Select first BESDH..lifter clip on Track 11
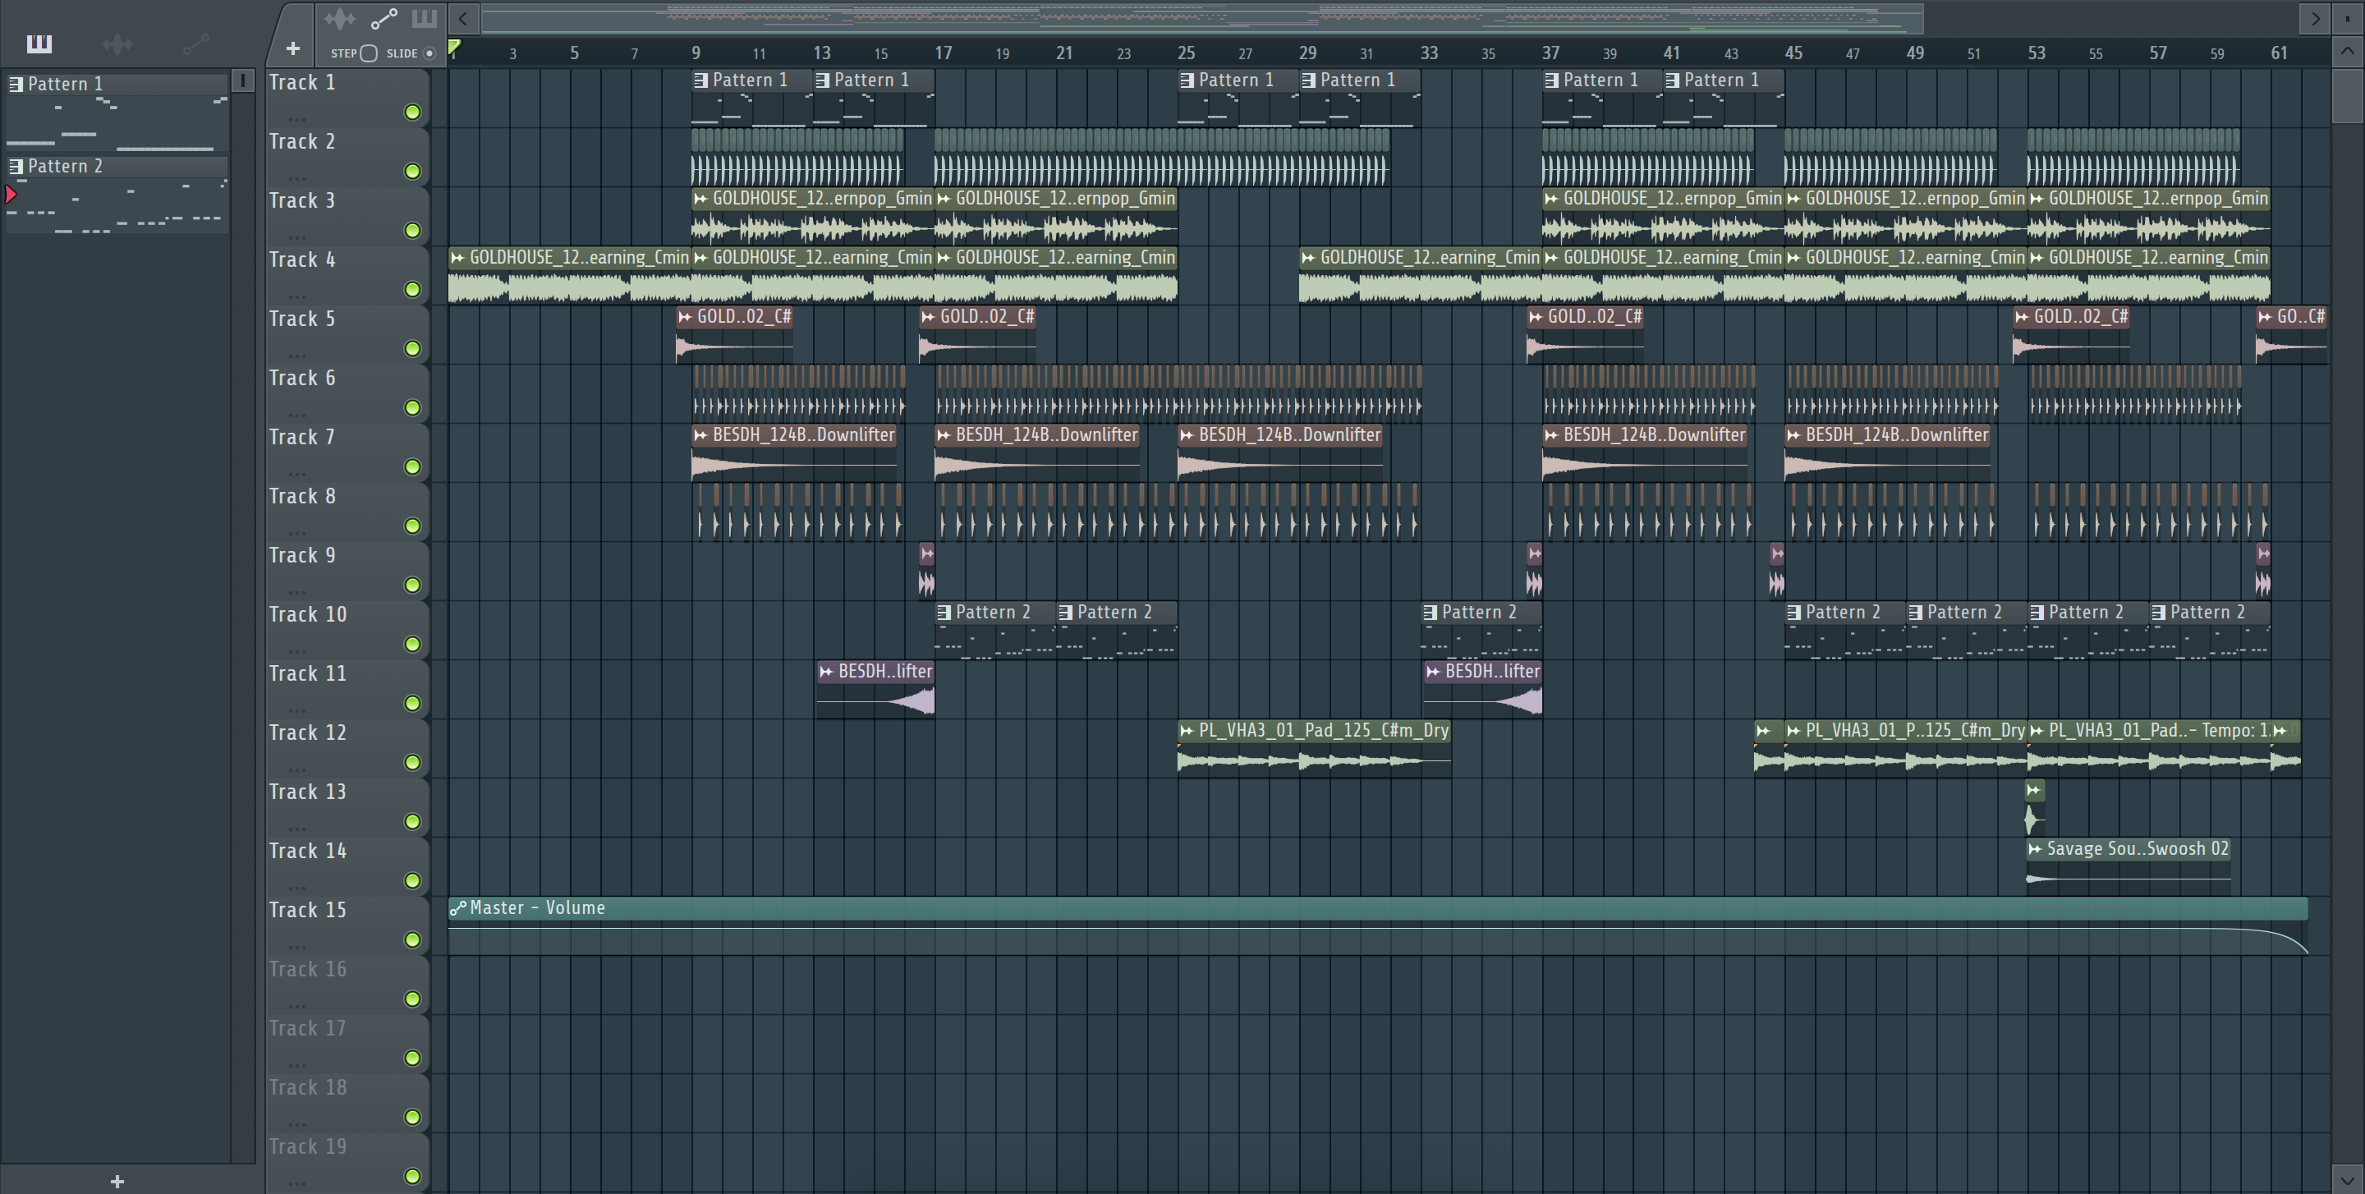Viewport: 2365px width, 1194px height. (876, 689)
